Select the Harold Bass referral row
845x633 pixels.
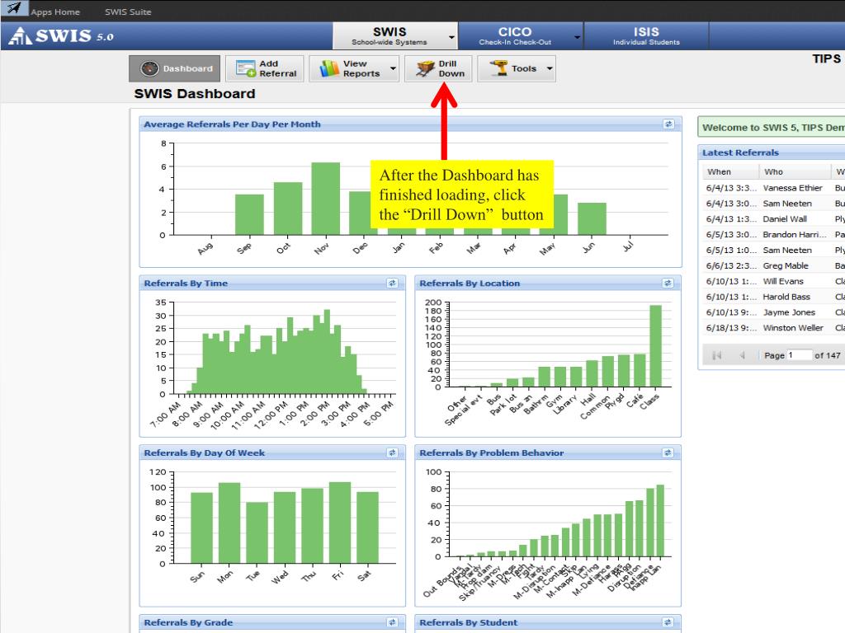coord(774,297)
